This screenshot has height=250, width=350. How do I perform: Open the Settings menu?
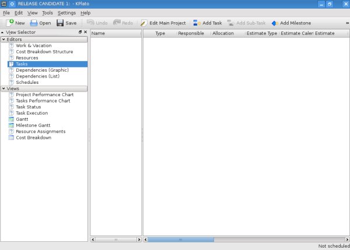tap(66, 12)
